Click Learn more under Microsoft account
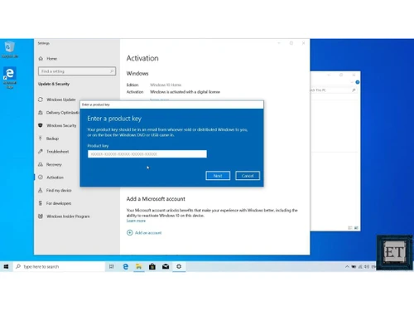This screenshot has height=311, width=414. [x=136, y=221]
